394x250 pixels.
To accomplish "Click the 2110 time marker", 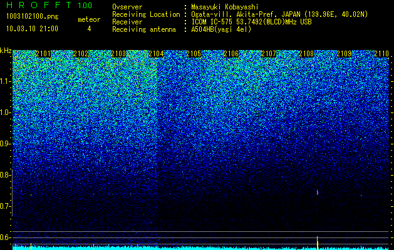I will pos(381,54).
